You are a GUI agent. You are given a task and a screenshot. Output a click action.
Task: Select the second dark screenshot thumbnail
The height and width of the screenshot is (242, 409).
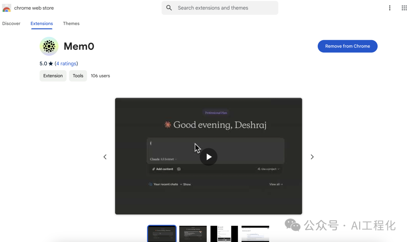pyautogui.click(x=193, y=234)
